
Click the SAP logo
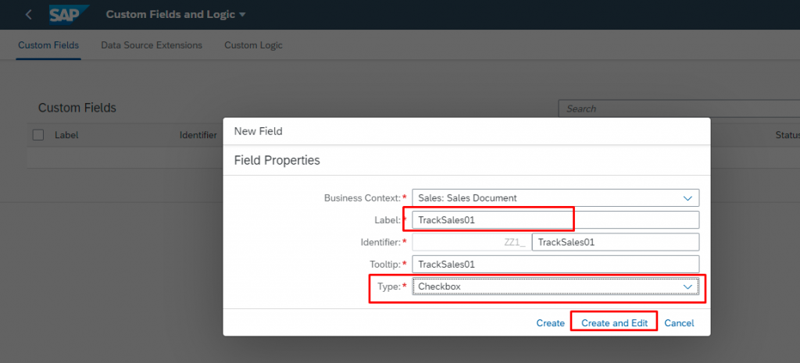[x=69, y=15]
